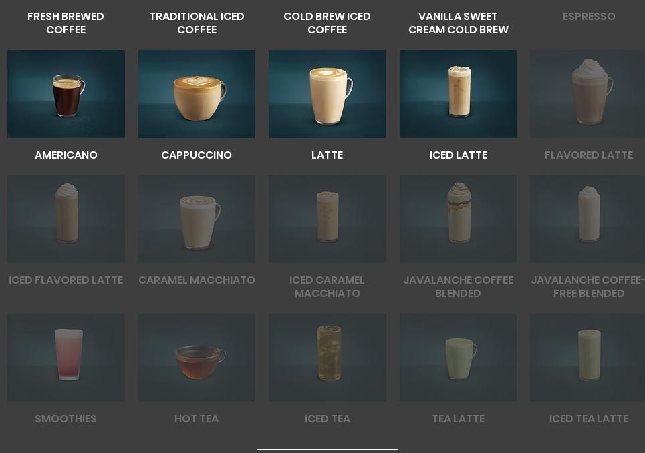The width and height of the screenshot is (645, 453).
Task: Open the Traditional Iced Coffee label
Action: [197, 23]
